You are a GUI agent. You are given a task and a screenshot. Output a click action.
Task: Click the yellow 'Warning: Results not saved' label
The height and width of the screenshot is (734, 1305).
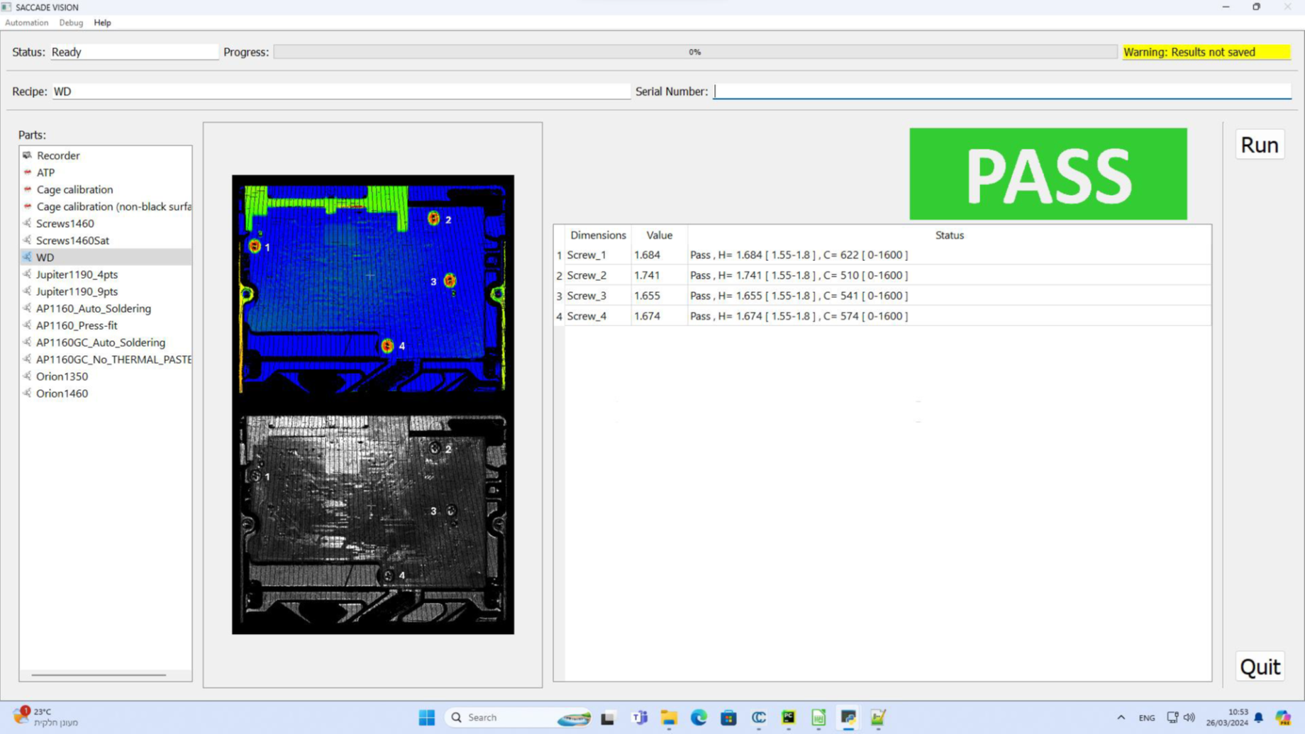(x=1206, y=52)
